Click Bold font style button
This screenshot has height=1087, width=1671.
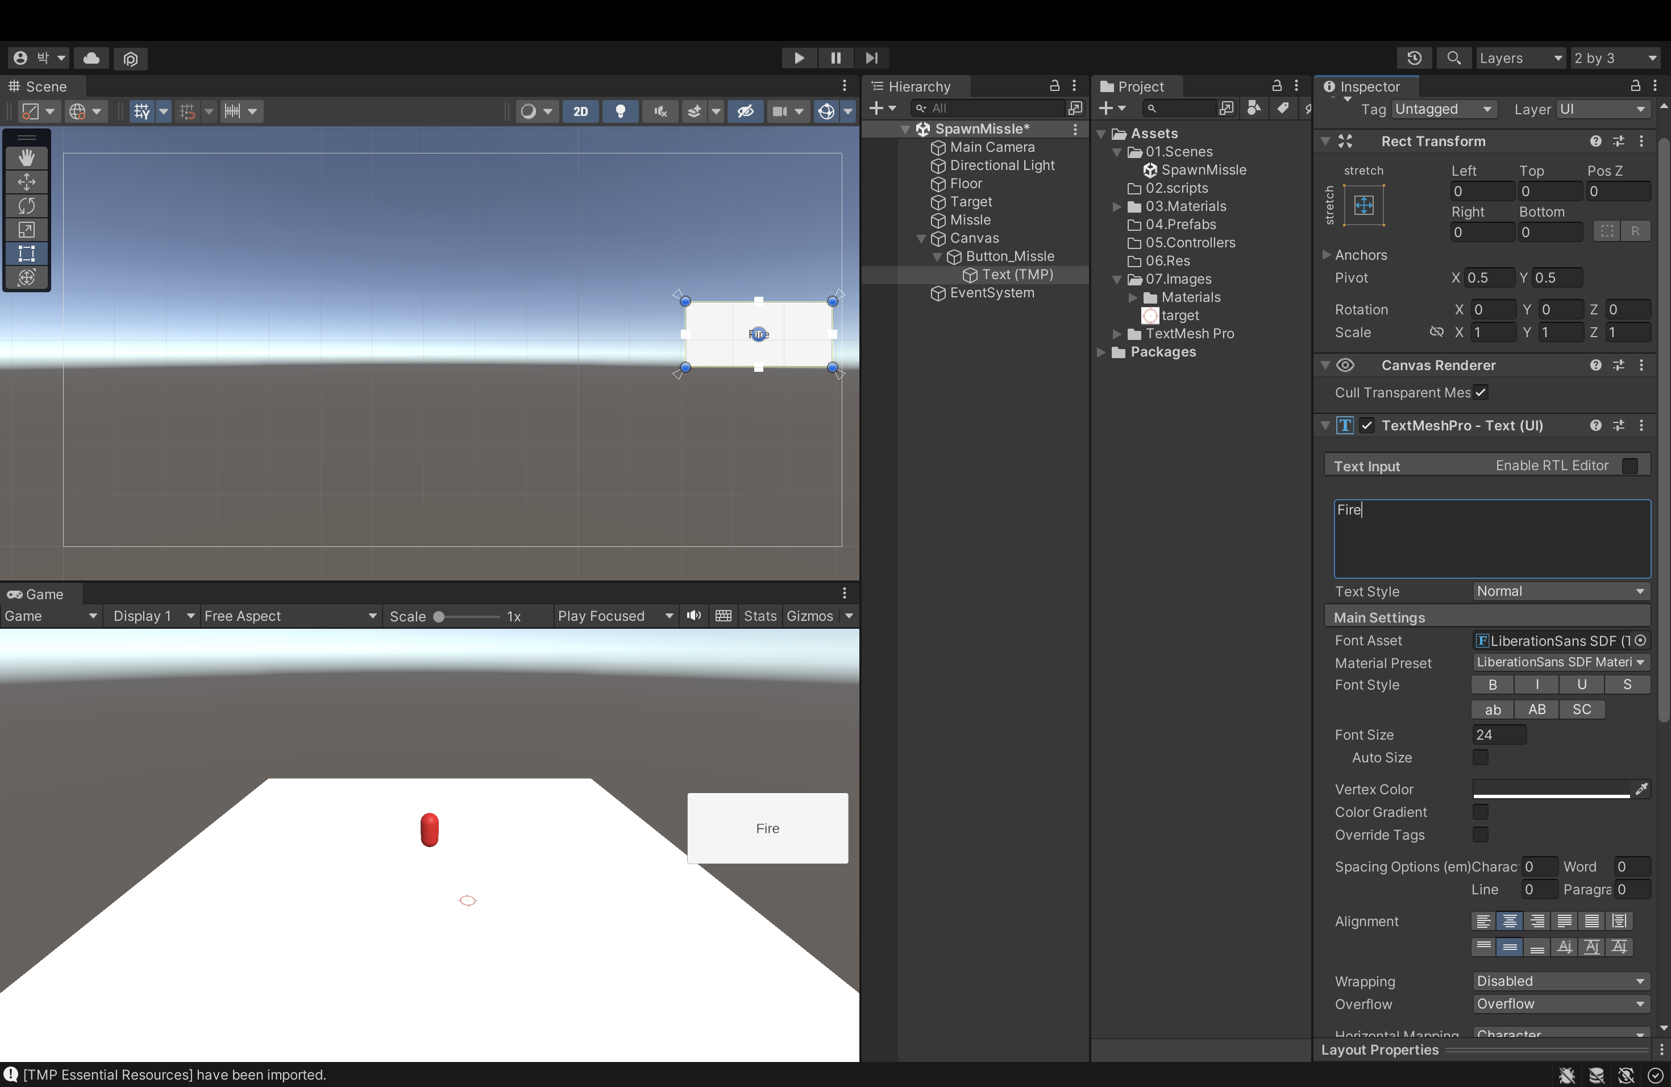point(1493,684)
